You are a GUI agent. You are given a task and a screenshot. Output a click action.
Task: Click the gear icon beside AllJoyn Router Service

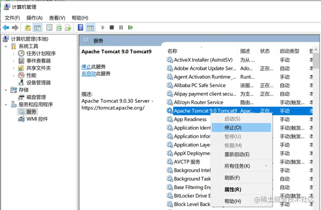(170, 102)
